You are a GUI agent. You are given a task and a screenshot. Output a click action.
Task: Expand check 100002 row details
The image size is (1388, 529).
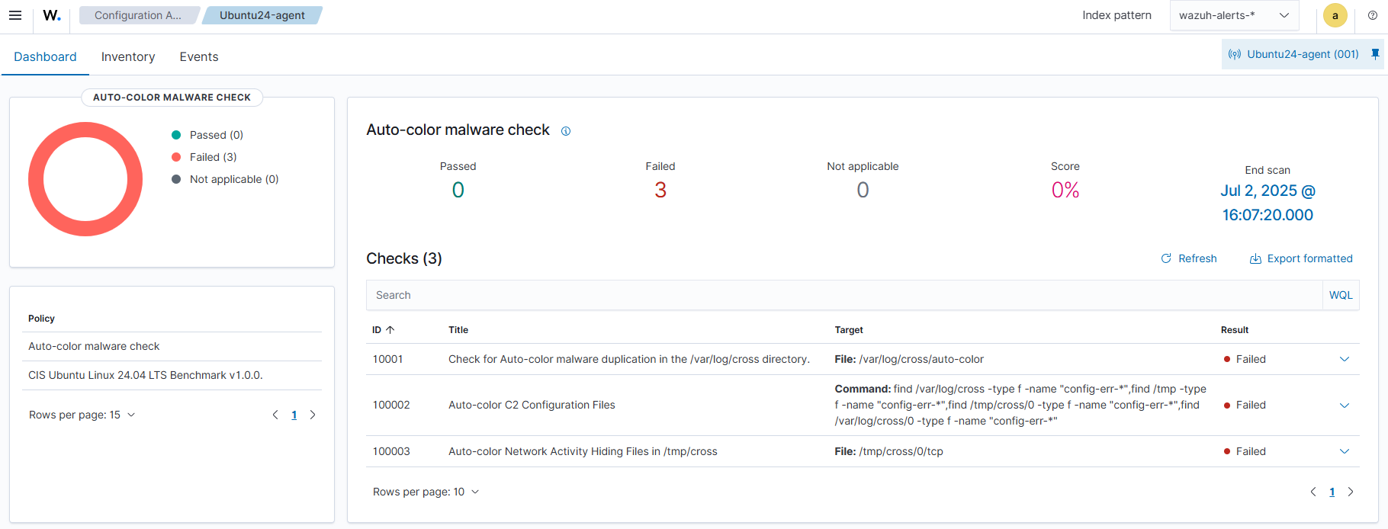click(1345, 406)
